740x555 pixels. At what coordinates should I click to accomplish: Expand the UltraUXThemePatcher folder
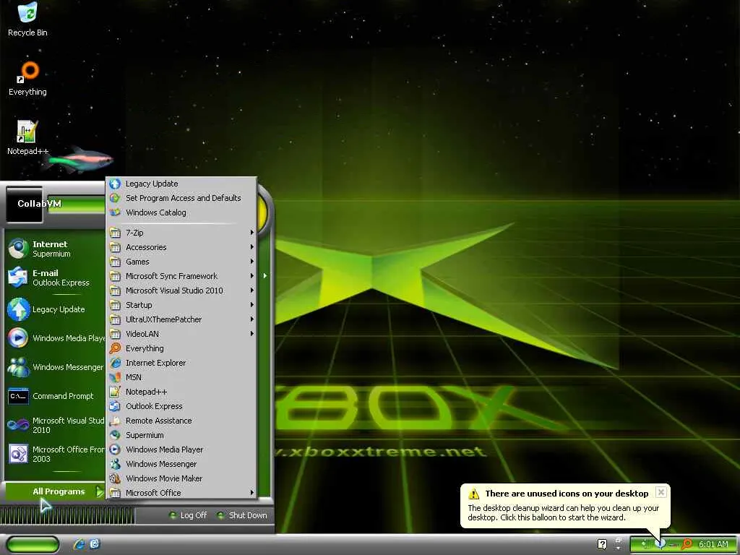[183, 319]
